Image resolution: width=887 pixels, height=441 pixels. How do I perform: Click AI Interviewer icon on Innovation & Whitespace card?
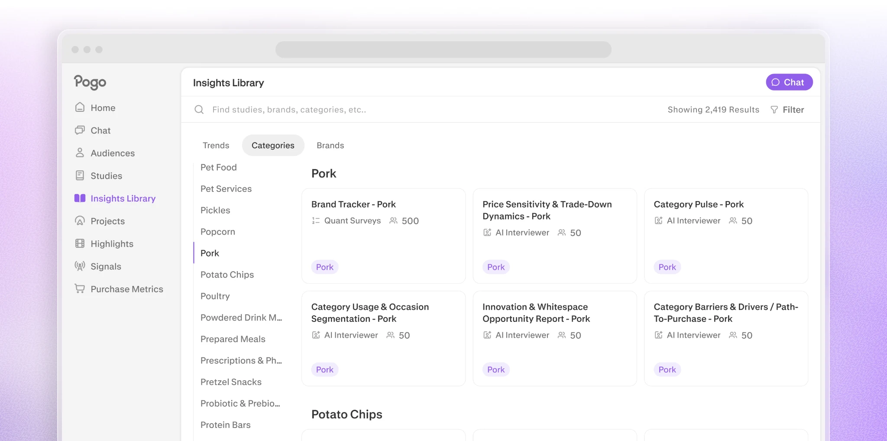click(487, 335)
